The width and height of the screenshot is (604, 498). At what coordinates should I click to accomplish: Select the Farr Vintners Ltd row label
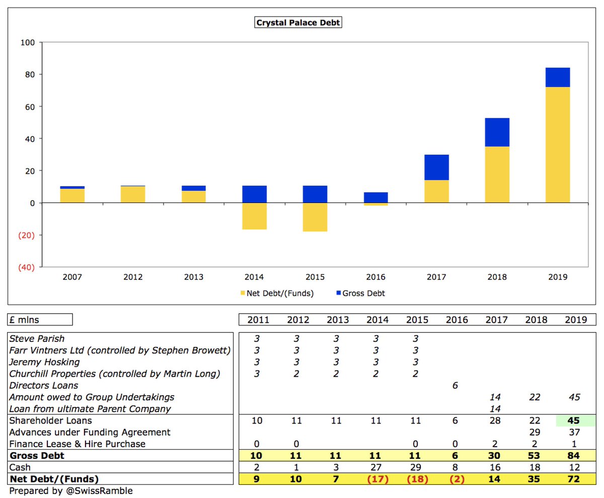click(x=120, y=350)
